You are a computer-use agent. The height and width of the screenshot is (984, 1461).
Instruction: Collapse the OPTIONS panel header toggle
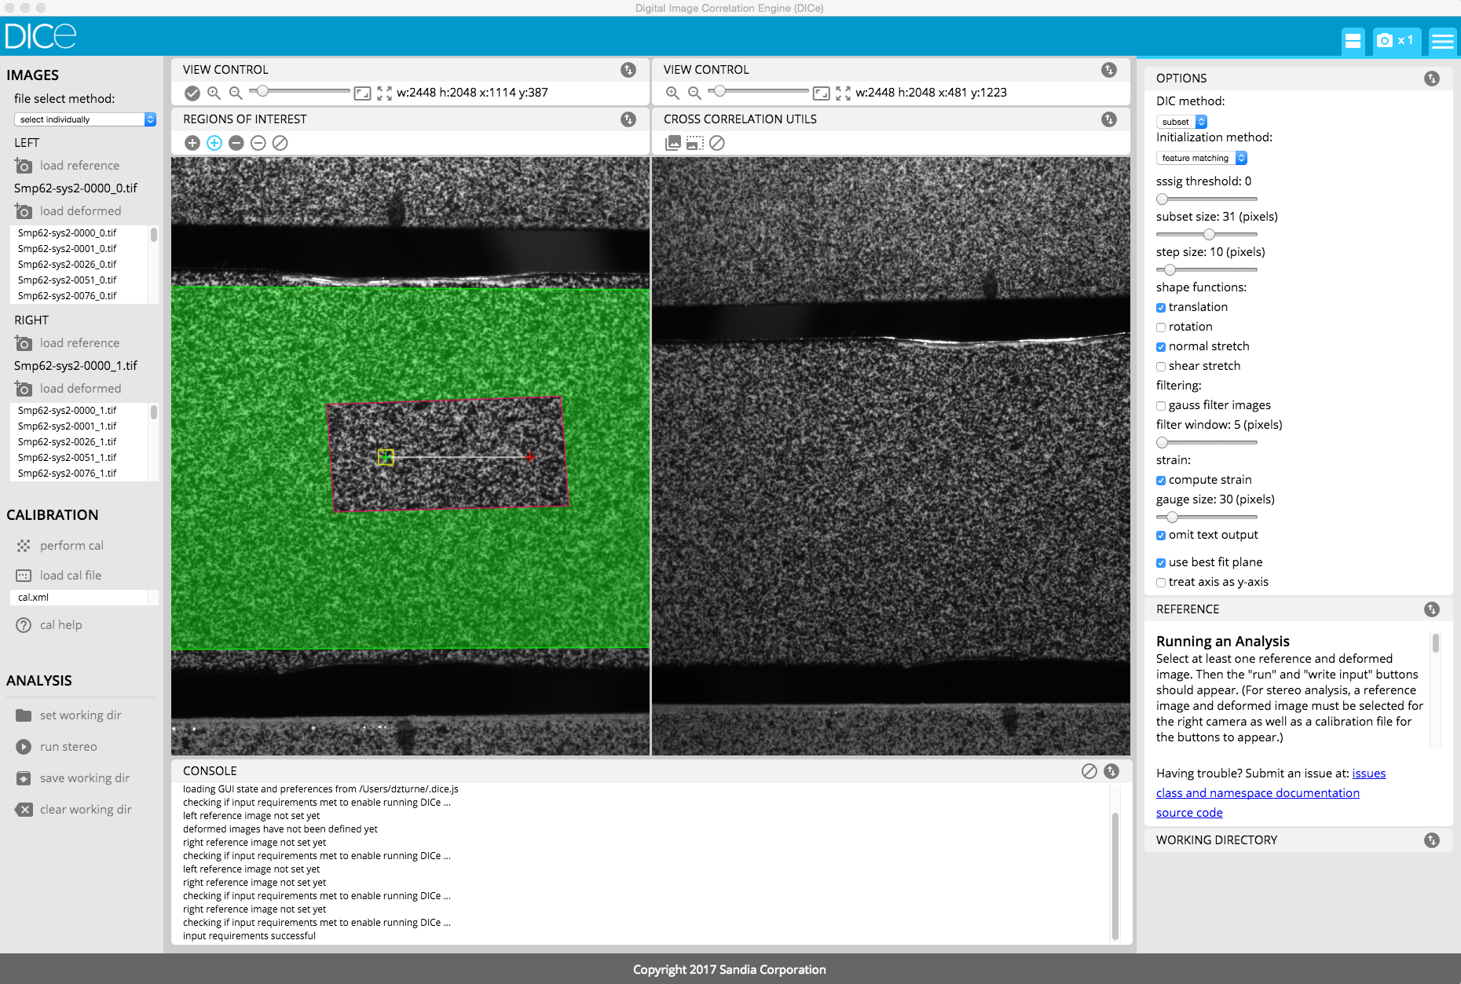[x=1432, y=79]
